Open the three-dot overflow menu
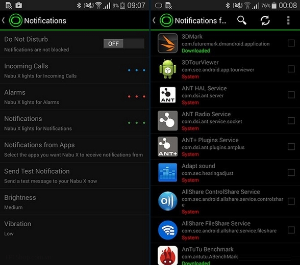The image size is (300, 265). click(x=288, y=20)
